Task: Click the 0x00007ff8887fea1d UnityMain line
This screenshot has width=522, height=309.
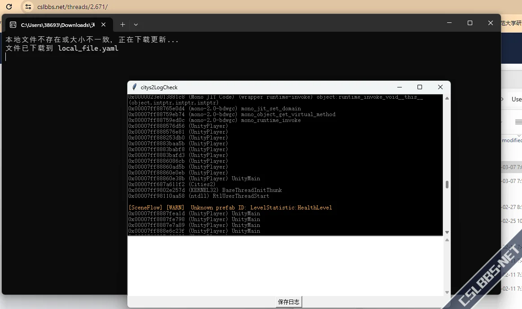Action: tap(195, 213)
